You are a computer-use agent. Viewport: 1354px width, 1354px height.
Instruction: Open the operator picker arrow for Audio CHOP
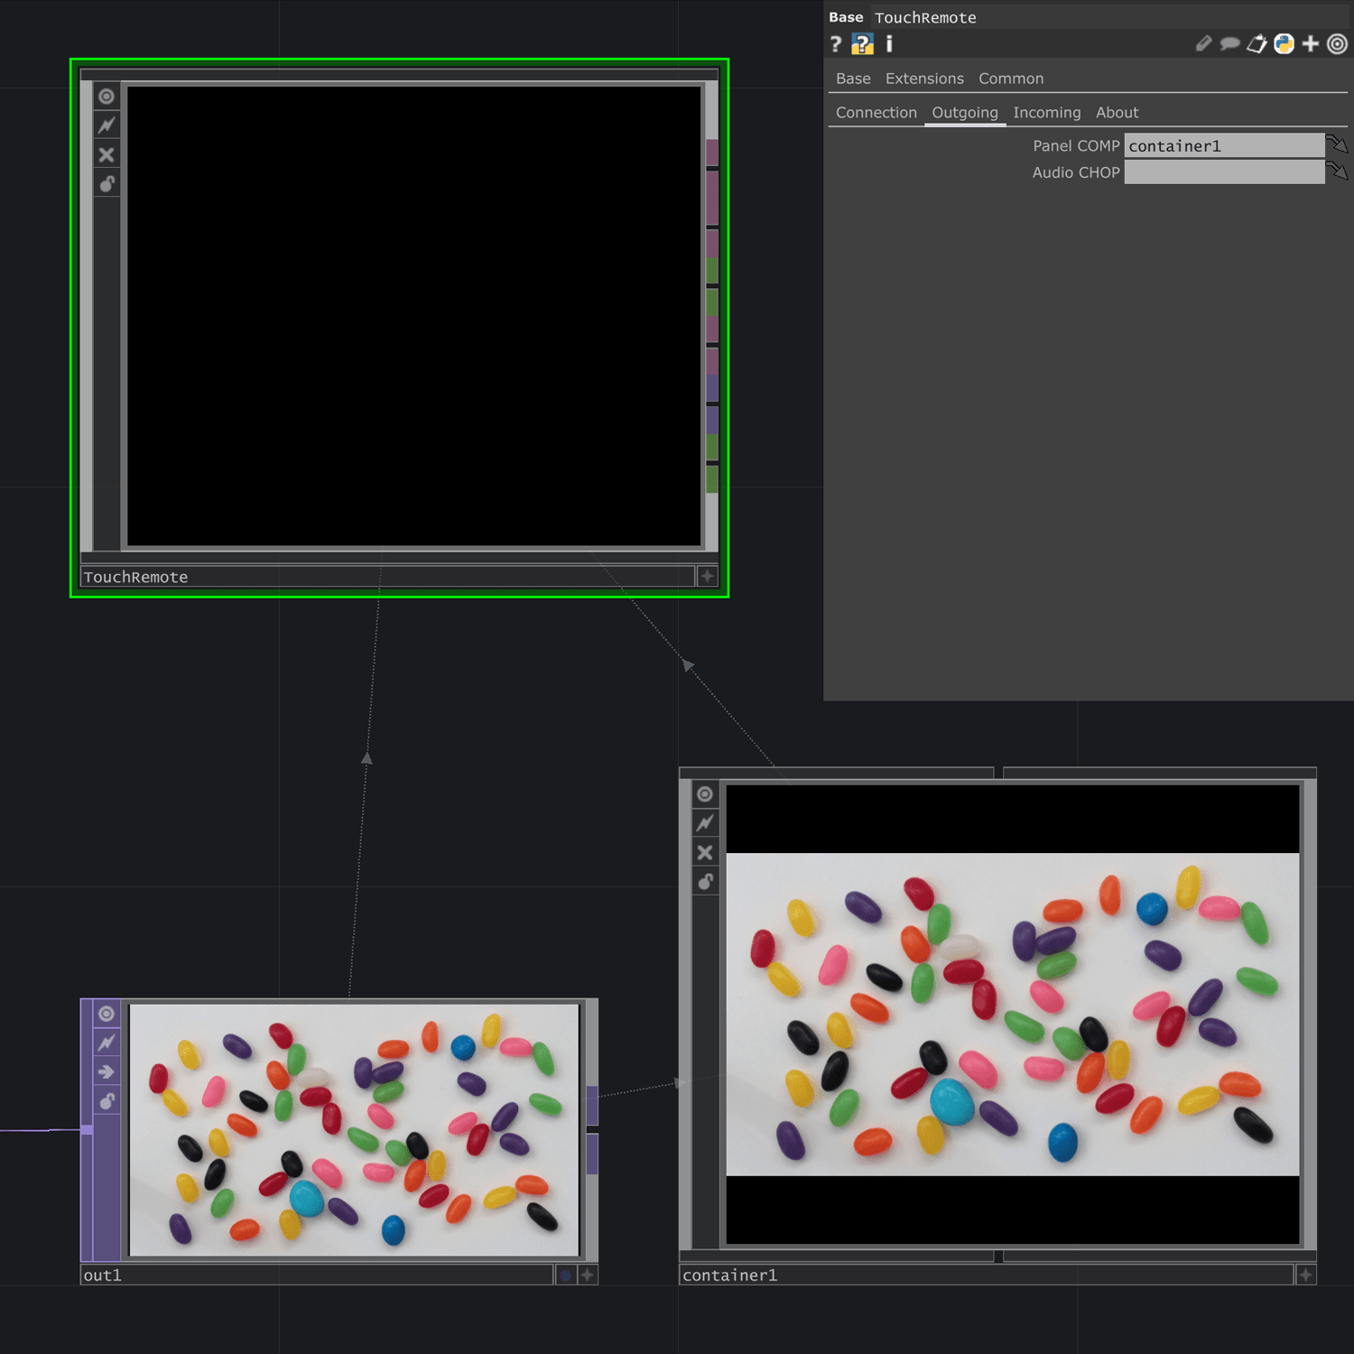point(1337,172)
